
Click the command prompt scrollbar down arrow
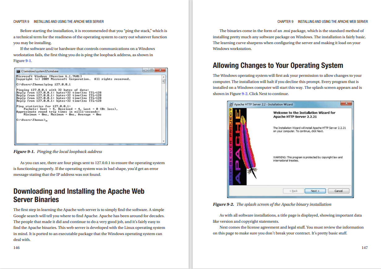coord(164,141)
